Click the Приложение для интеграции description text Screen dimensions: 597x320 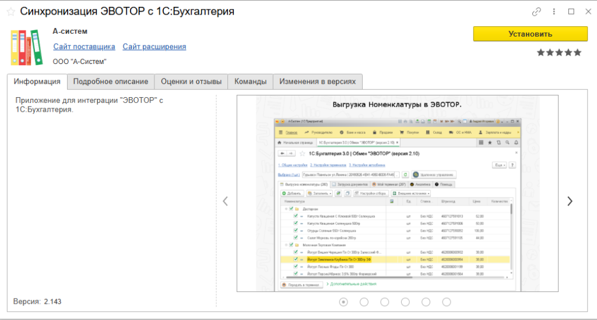pyautogui.click(x=89, y=105)
